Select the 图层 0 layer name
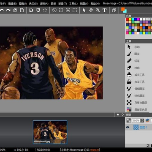Image resolution: width=152 pixels, height=152 pixels. [143, 128]
